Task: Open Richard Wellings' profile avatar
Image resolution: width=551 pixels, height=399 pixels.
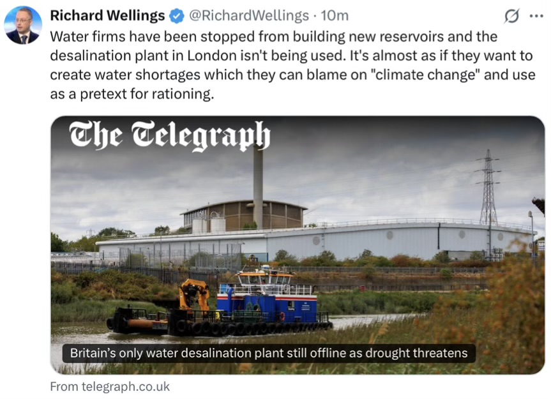Action: tap(23, 26)
